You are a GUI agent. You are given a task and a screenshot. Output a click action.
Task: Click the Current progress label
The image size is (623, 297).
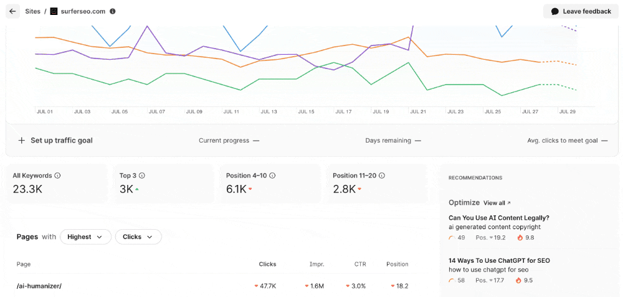tap(224, 141)
